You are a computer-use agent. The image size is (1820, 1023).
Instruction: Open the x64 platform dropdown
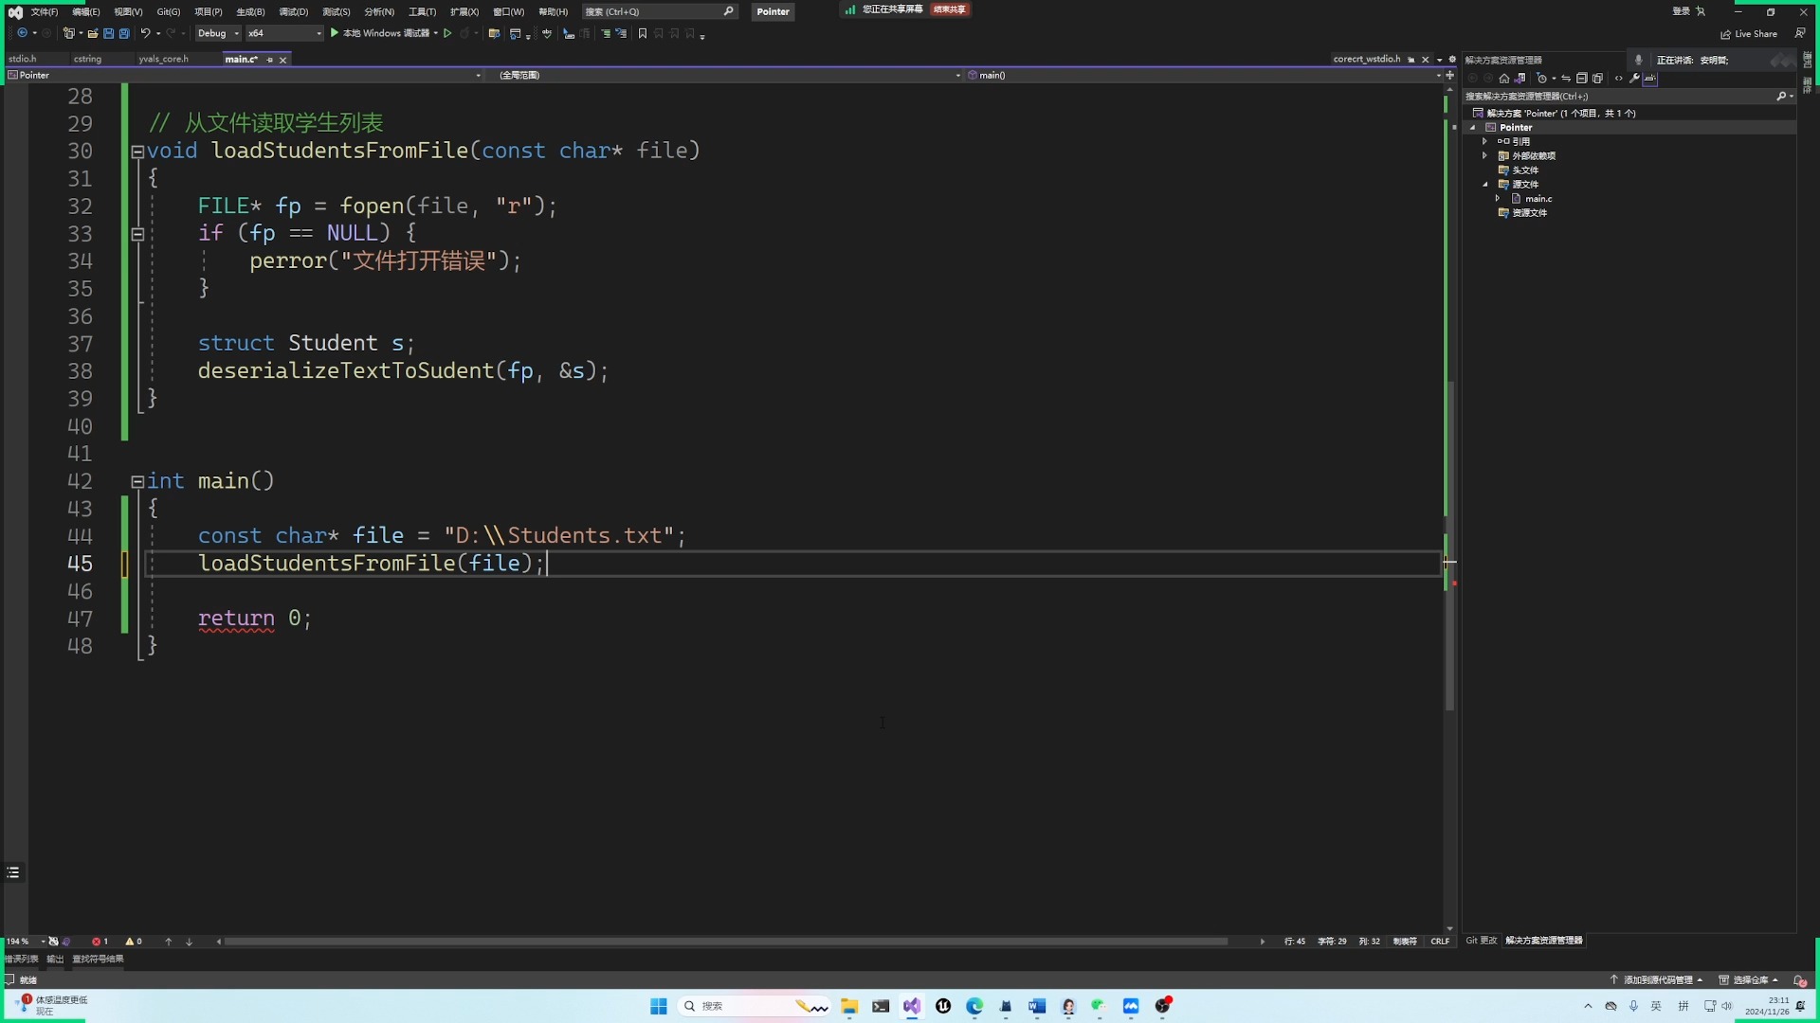tap(283, 33)
